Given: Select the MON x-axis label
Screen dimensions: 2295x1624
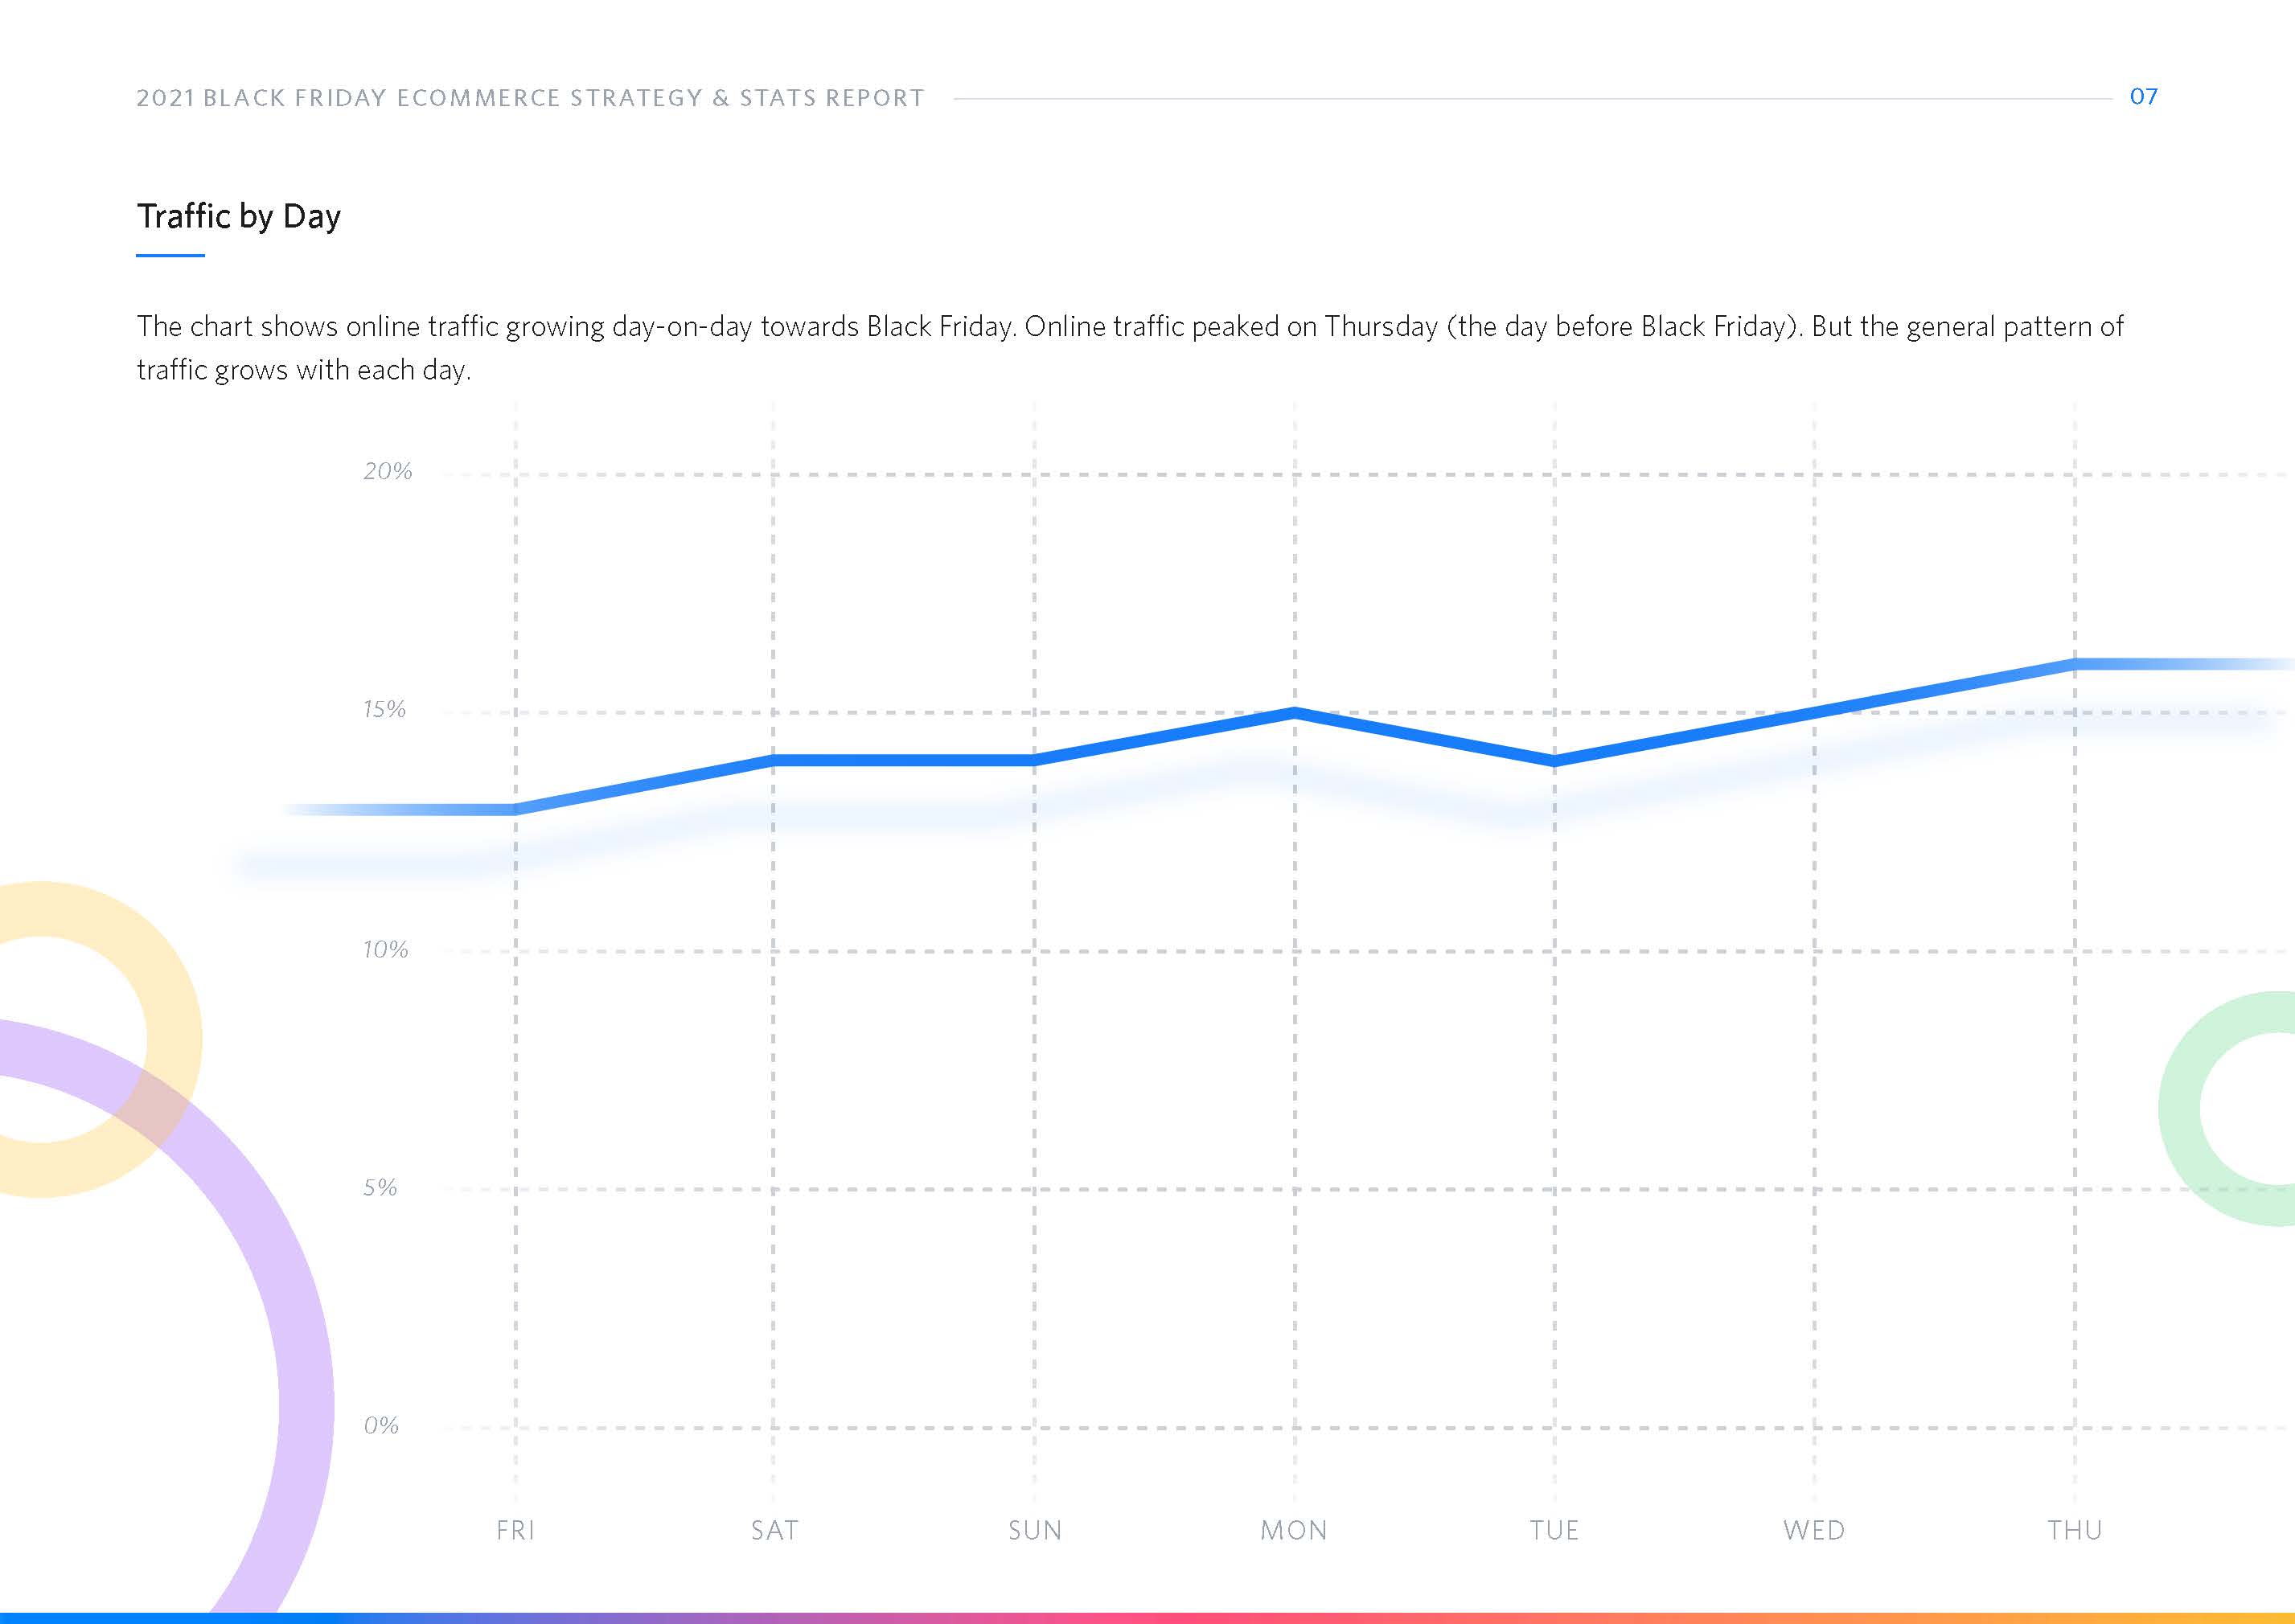Looking at the screenshot, I should point(1294,1530).
